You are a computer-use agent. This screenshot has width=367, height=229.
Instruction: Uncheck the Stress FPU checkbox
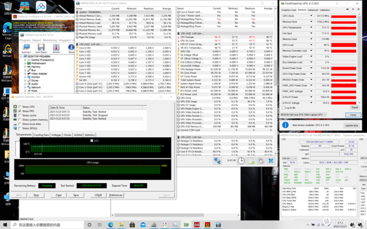tap(20, 111)
